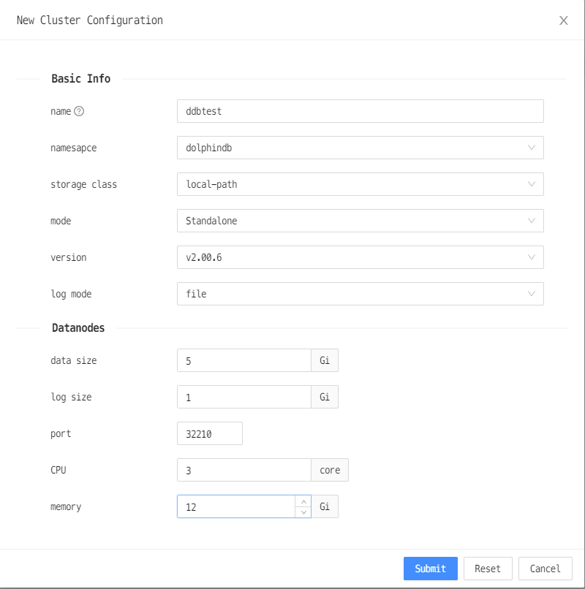The image size is (585, 589).
Task: Select the name input containing ddbtest
Action: pyautogui.click(x=361, y=111)
